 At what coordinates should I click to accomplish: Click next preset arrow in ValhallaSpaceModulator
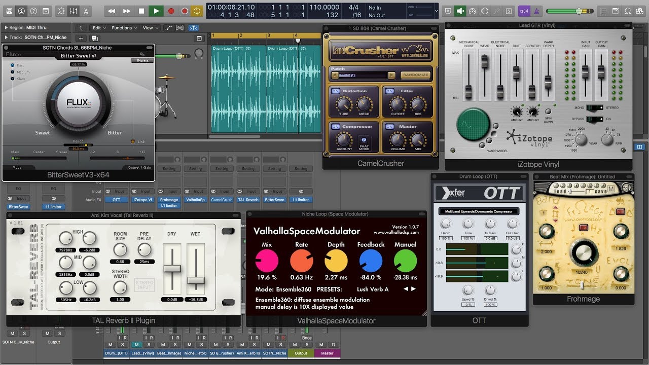tap(413, 289)
